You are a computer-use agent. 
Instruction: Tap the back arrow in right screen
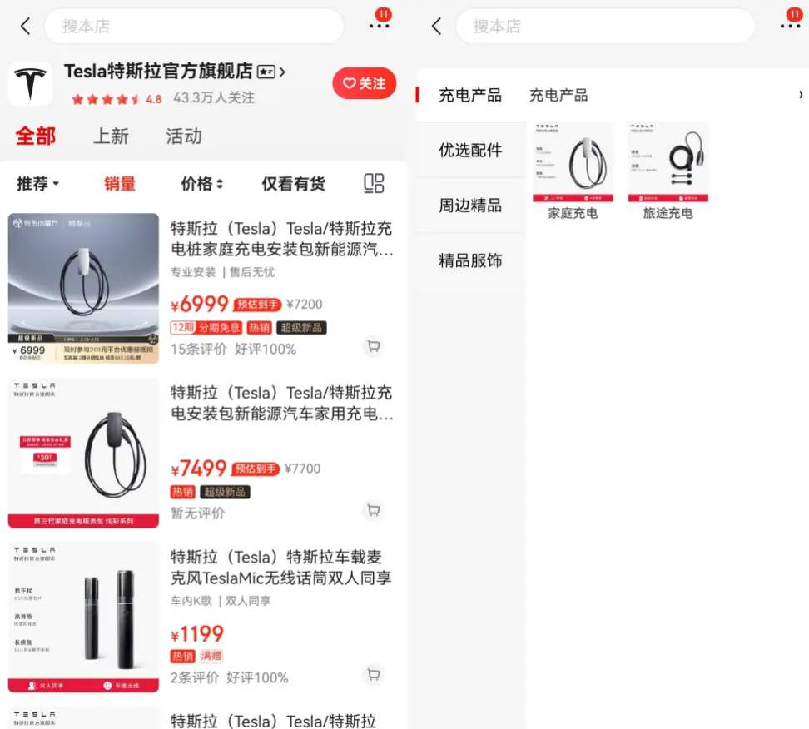(436, 26)
